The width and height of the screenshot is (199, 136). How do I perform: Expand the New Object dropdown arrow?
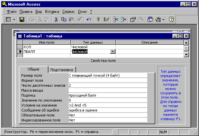tap(164, 20)
